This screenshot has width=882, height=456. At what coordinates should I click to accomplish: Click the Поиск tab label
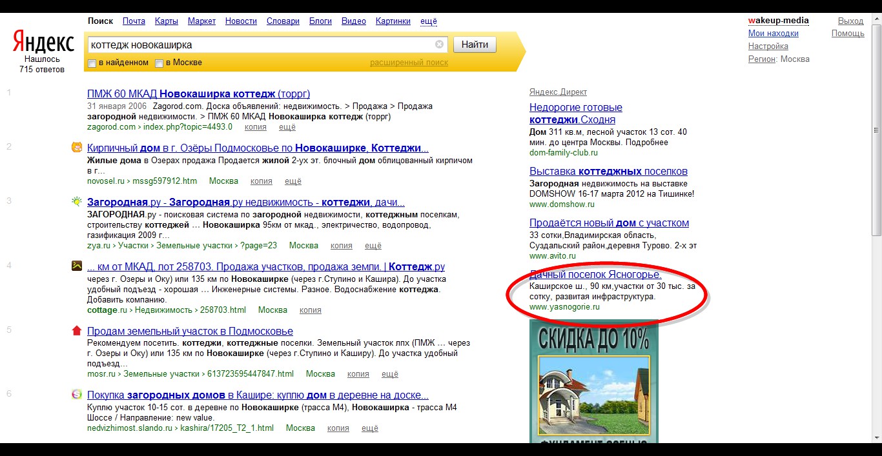click(100, 21)
